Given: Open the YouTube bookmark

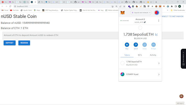Looking at the screenshot, I should (x=14, y=10).
